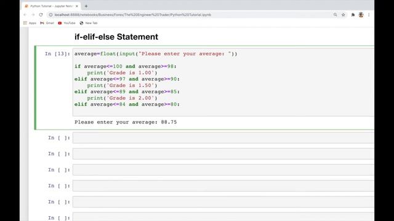Open the YouTube bookmark
Viewport: 394px width, 221px height.
pyautogui.click(x=66, y=23)
